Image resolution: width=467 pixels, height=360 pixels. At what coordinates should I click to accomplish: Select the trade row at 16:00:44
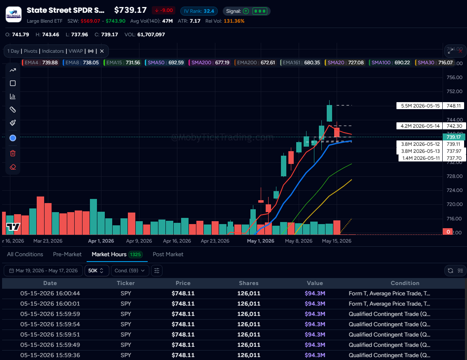tap(233, 293)
